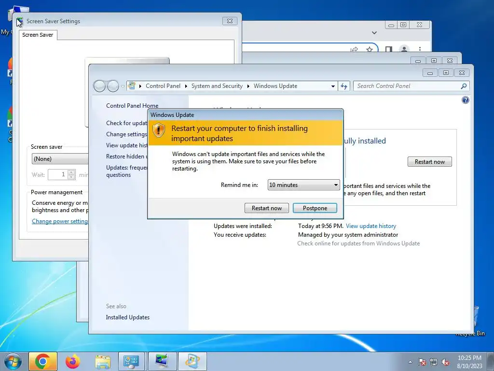Click Control Panel breadcrumb
Viewport: 494px width, 371px height.
tap(163, 86)
